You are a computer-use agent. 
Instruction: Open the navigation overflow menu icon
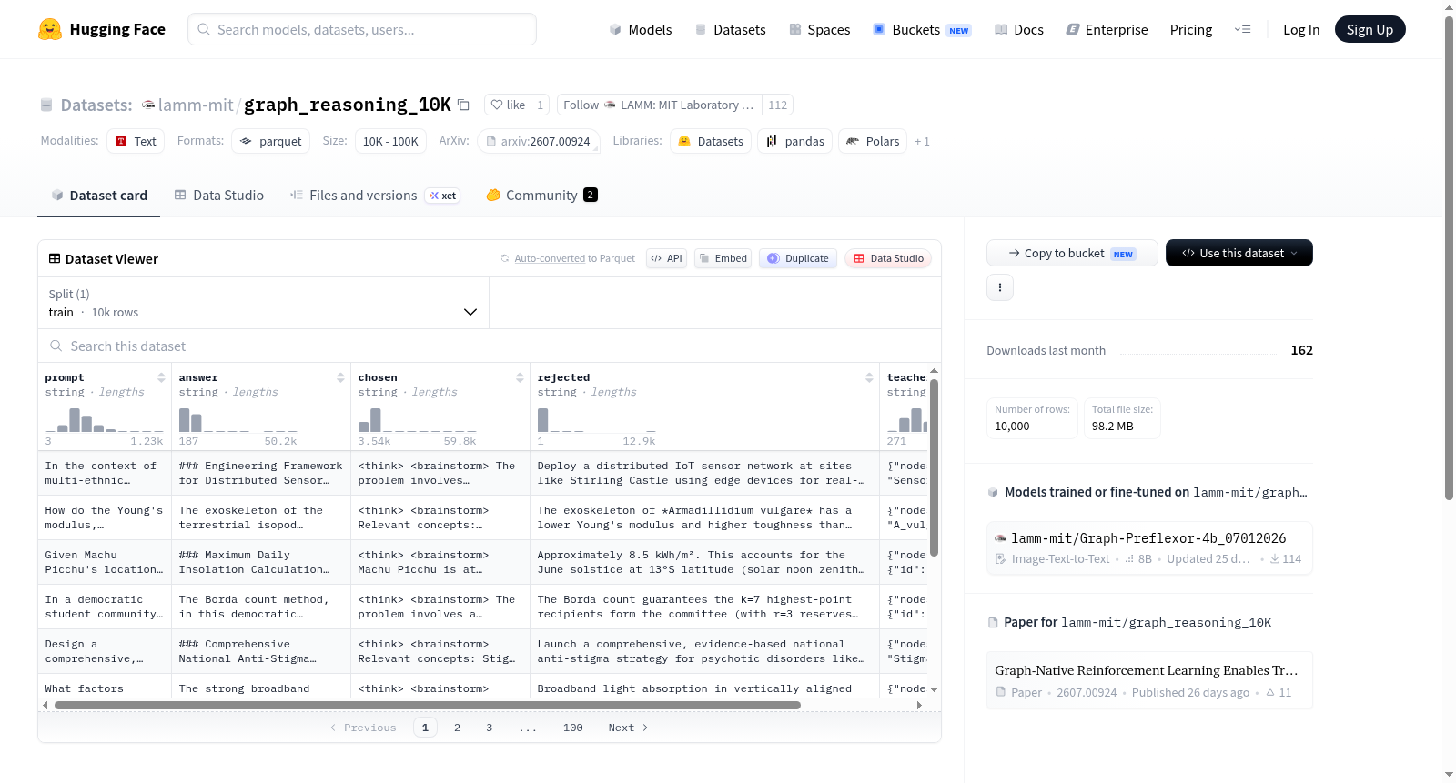[1242, 30]
